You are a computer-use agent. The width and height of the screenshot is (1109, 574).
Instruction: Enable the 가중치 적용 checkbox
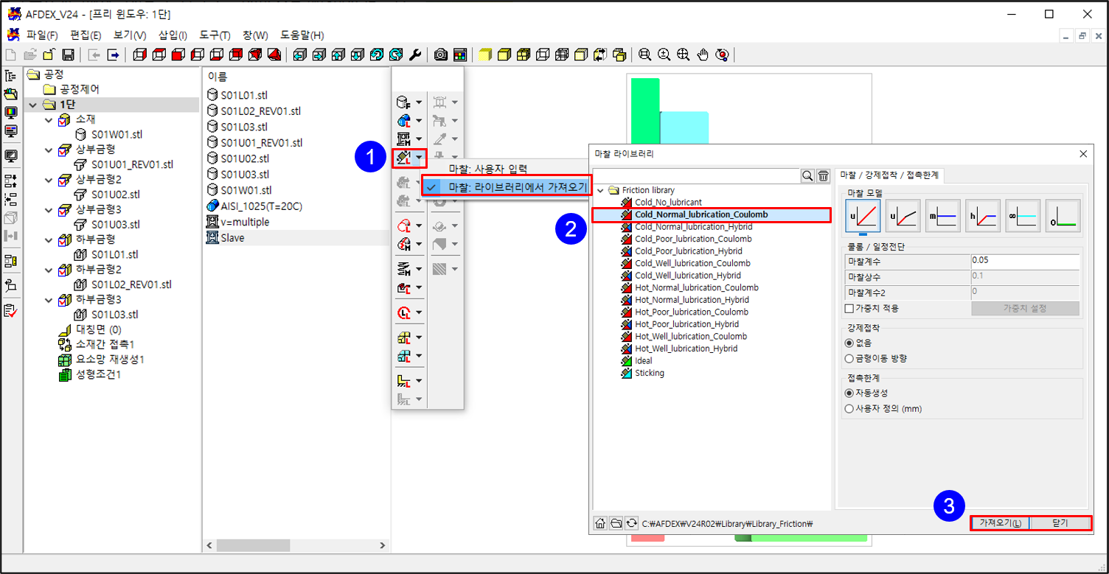pos(849,308)
